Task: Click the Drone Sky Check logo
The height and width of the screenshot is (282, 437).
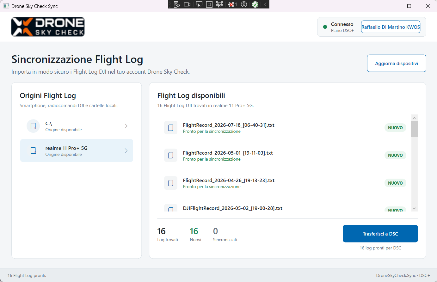Action: pyautogui.click(x=48, y=27)
